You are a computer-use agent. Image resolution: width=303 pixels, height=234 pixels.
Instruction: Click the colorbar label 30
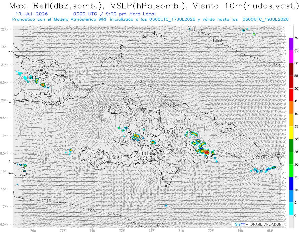pos(296,139)
